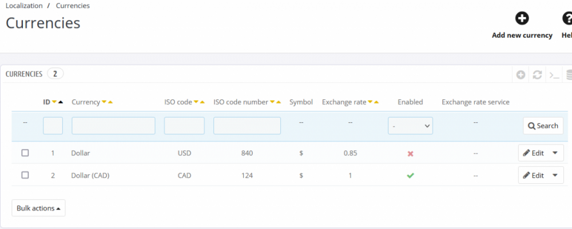Edit the Dollar (CAD) currency
Screen dimensions: 572x229
[x=534, y=175]
